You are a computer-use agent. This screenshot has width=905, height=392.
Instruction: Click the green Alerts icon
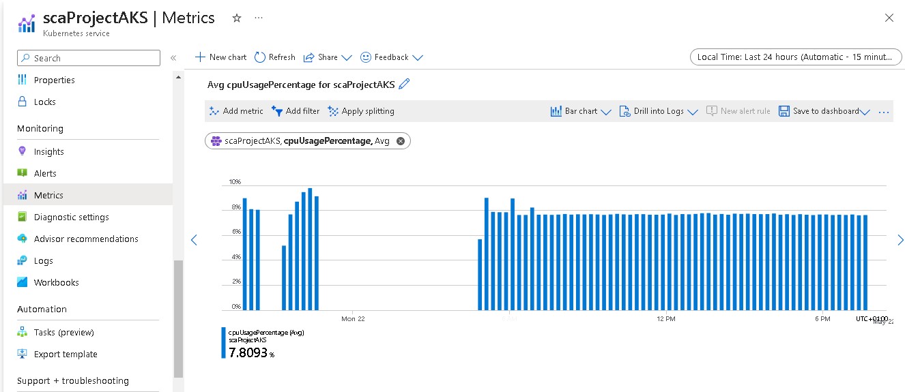tap(22, 173)
